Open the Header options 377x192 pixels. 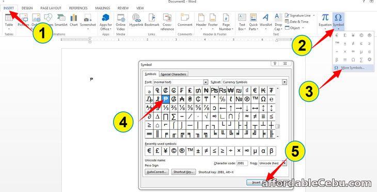point(201,22)
